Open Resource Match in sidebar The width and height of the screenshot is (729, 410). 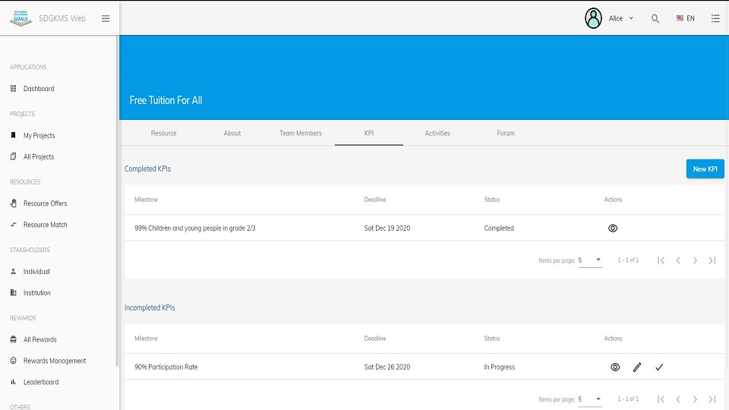pos(45,225)
